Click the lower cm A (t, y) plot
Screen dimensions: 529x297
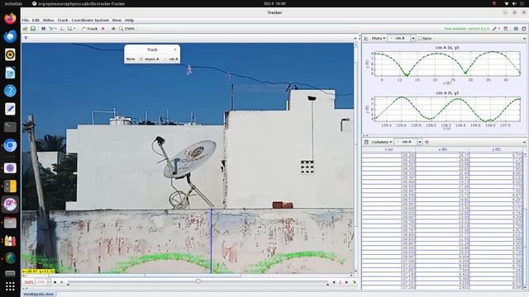[x=447, y=109]
